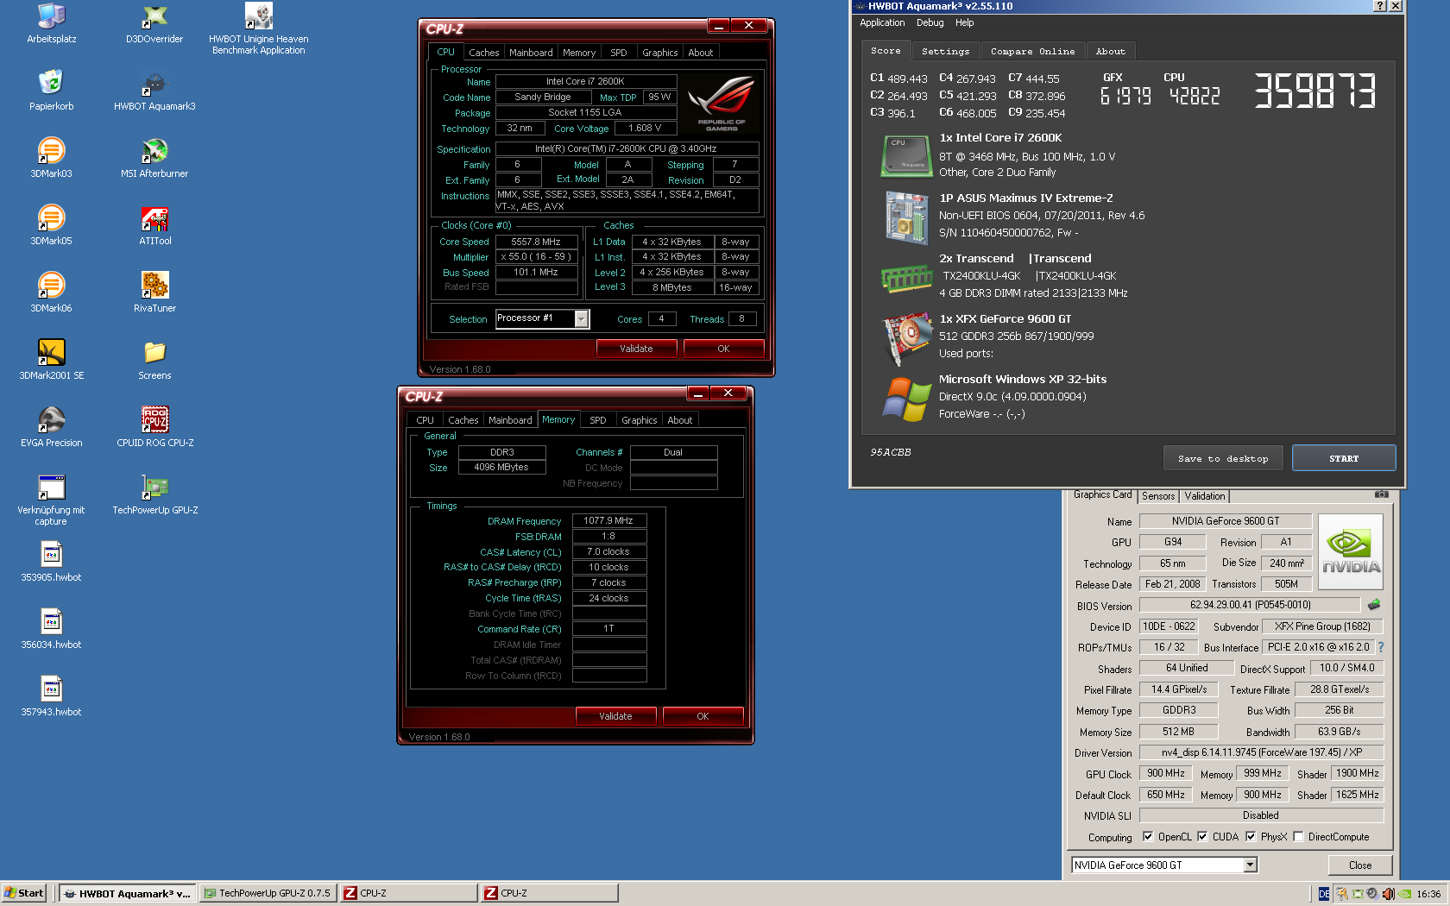Switch to the Compare Online tab
This screenshot has width=1450, height=906.
coord(1032,52)
